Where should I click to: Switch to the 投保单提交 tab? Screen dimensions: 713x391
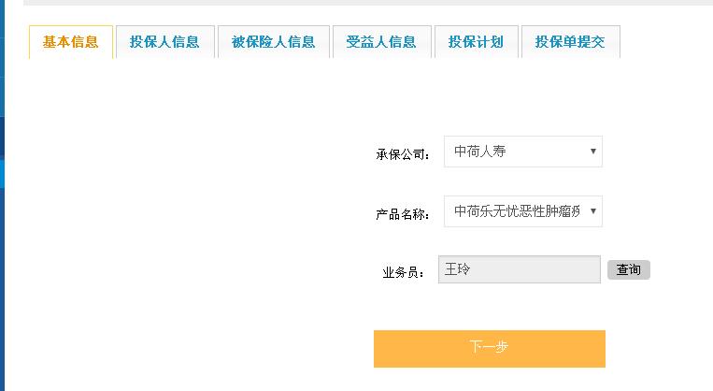click(x=570, y=42)
